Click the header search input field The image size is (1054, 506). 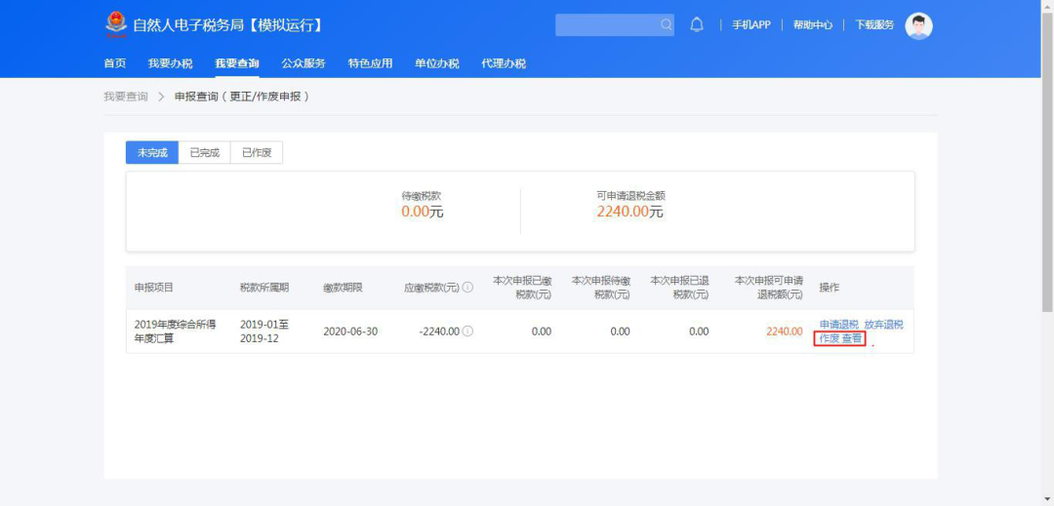pyautogui.click(x=607, y=25)
